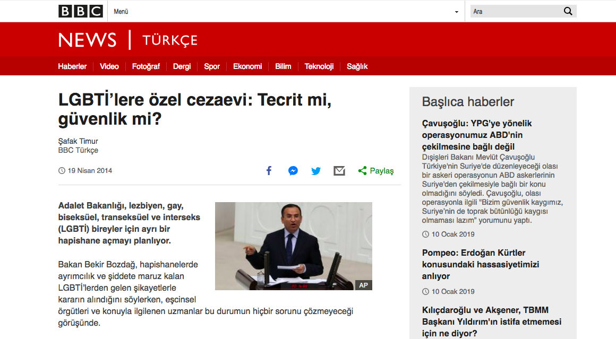Select the Ekonomi tab

pyautogui.click(x=247, y=66)
